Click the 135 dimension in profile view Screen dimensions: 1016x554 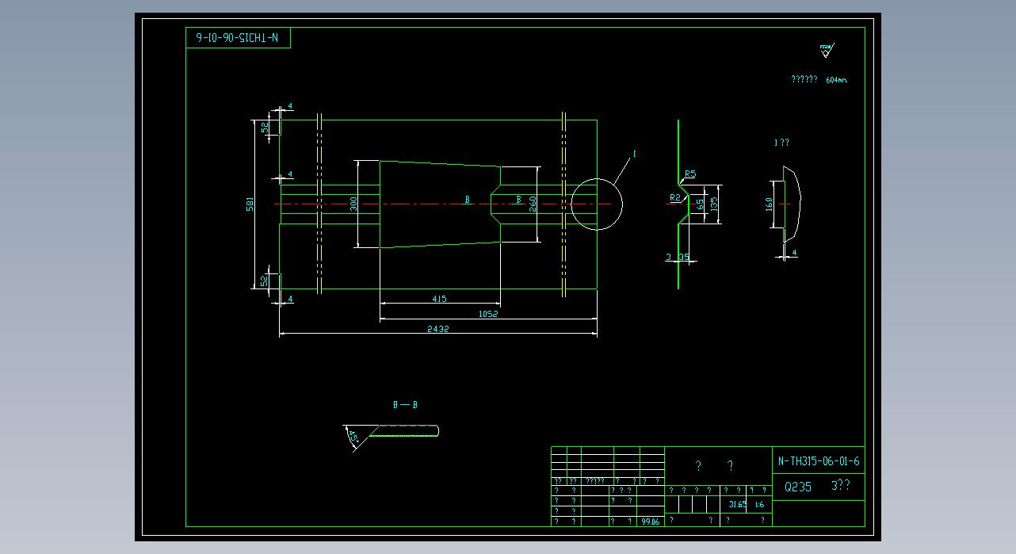[714, 204]
